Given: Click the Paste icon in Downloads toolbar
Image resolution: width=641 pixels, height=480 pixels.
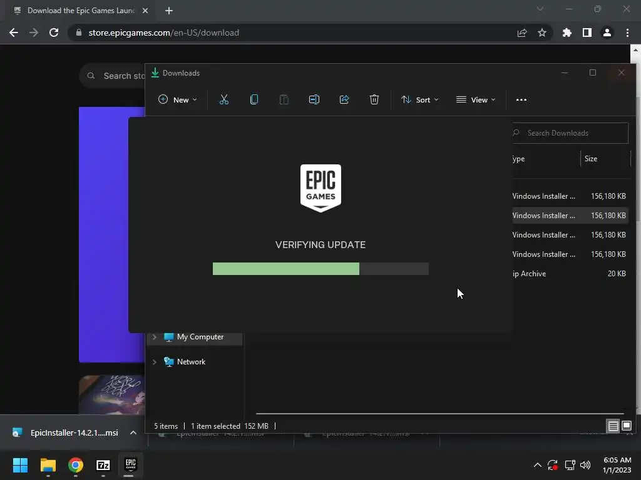Looking at the screenshot, I should click(284, 99).
